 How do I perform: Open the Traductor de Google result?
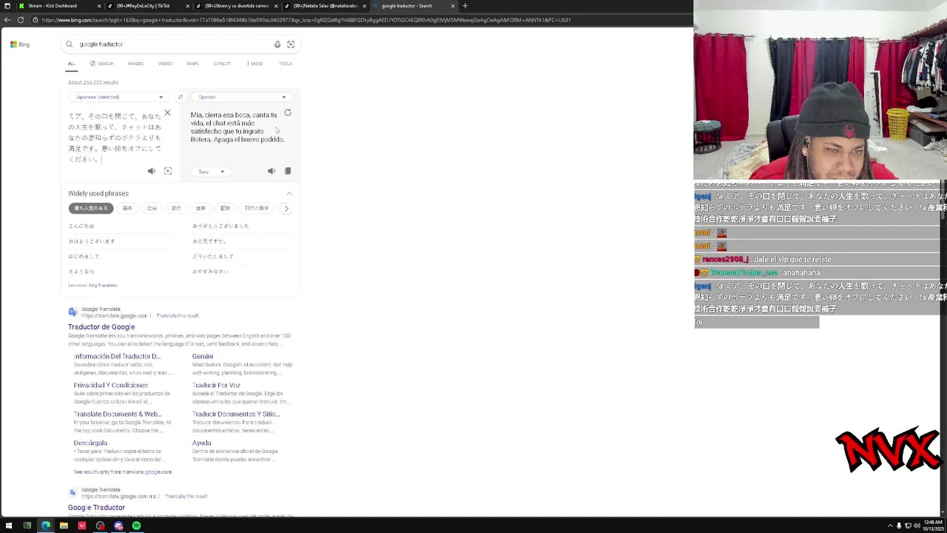tap(101, 327)
